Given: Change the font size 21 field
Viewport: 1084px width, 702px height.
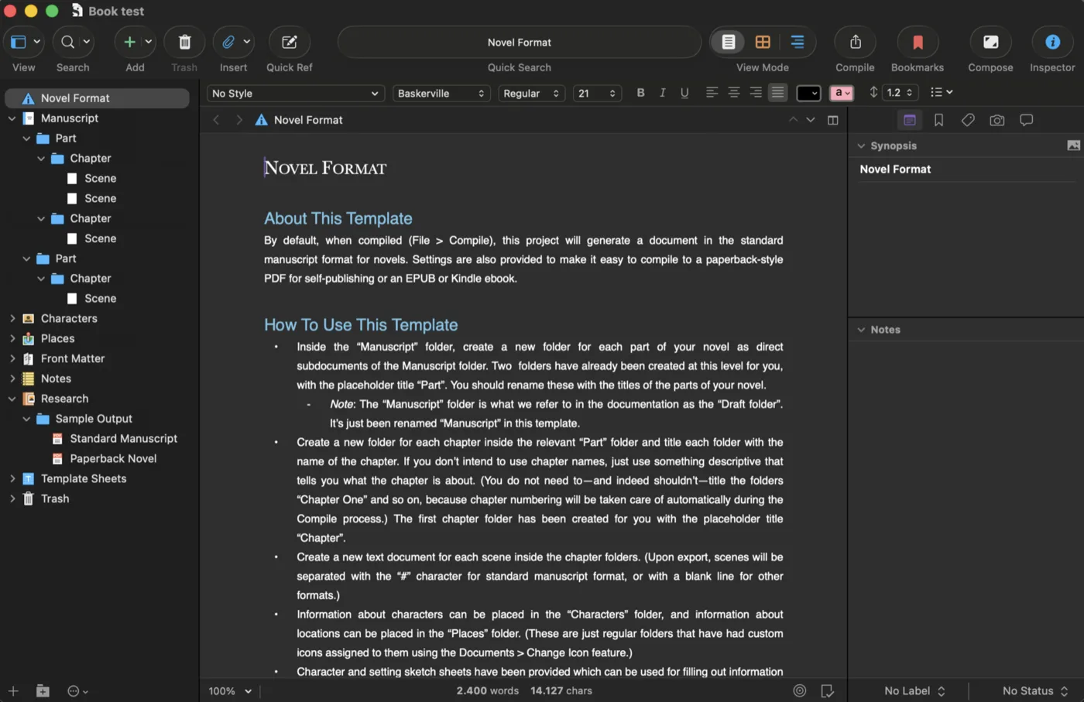Looking at the screenshot, I should [x=597, y=93].
